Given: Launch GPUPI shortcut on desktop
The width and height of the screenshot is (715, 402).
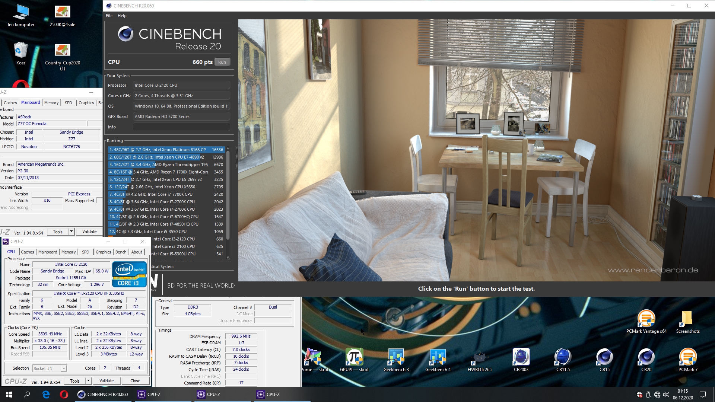Looking at the screenshot, I should tap(354, 360).
